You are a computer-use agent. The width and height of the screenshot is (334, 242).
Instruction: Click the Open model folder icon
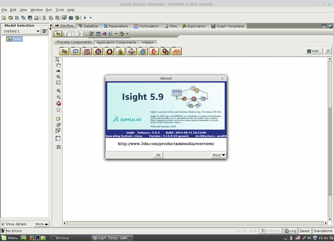click(x=10, y=18)
